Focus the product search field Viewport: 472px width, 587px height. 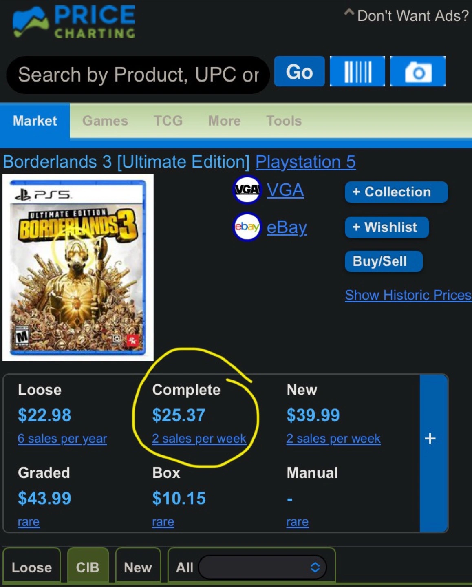tap(138, 75)
